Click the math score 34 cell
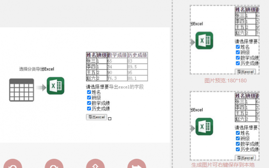The width and height of the screenshot is (269, 168). tap(117, 67)
